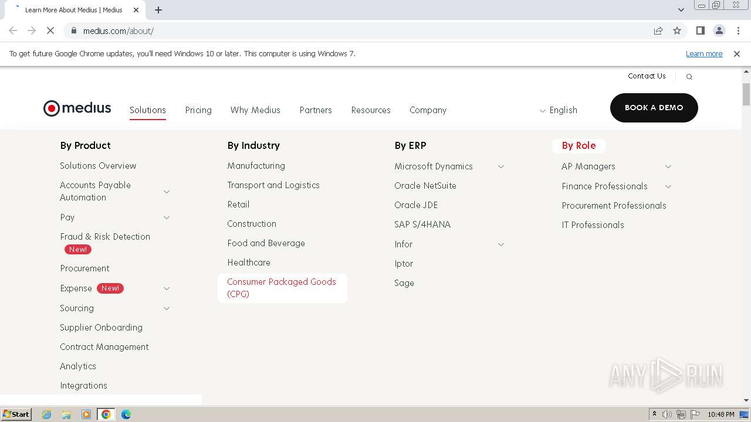Open IT Professionals link
The width and height of the screenshot is (751, 422).
(593, 225)
